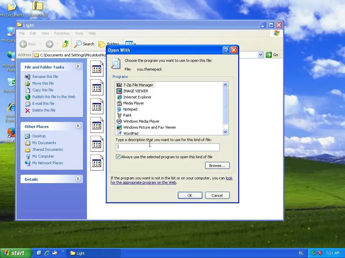Click the Search toolbar button

coord(84,44)
